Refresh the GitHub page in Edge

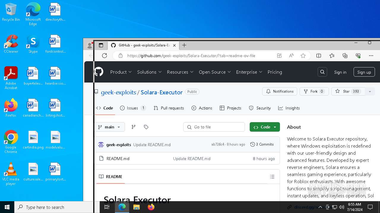click(104, 56)
